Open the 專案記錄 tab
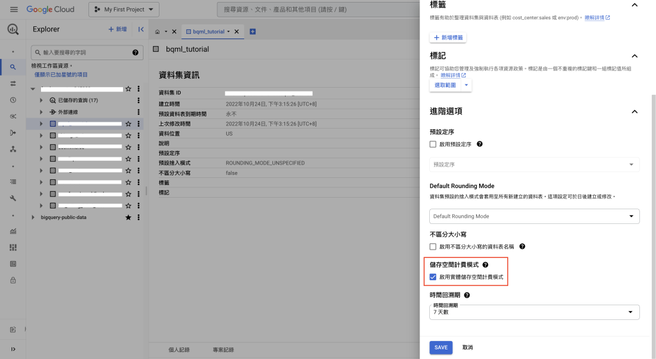The height and width of the screenshot is (359, 656). click(224, 350)
